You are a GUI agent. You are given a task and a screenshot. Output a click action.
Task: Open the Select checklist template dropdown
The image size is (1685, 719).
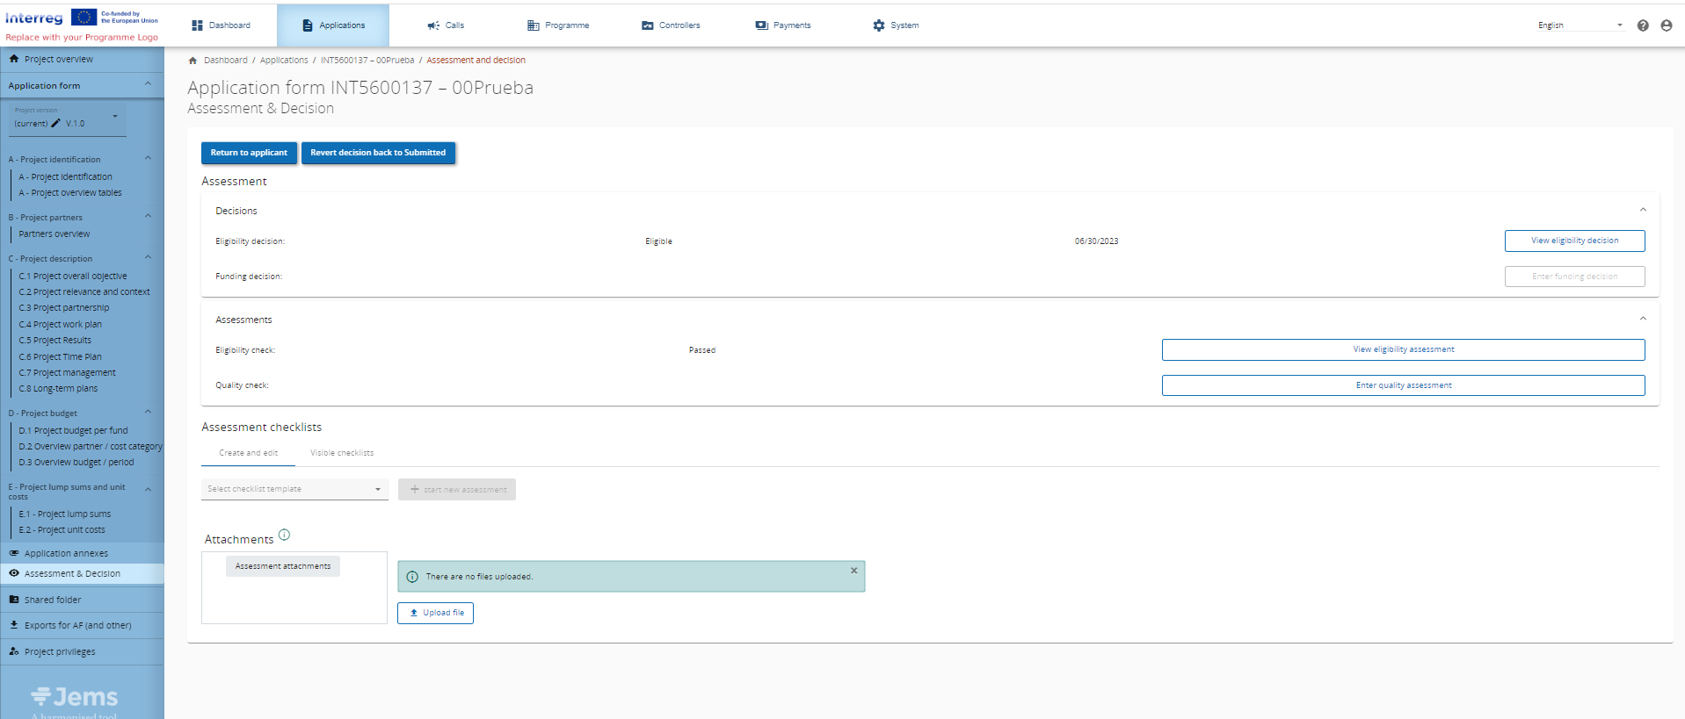tap(294, 489)
